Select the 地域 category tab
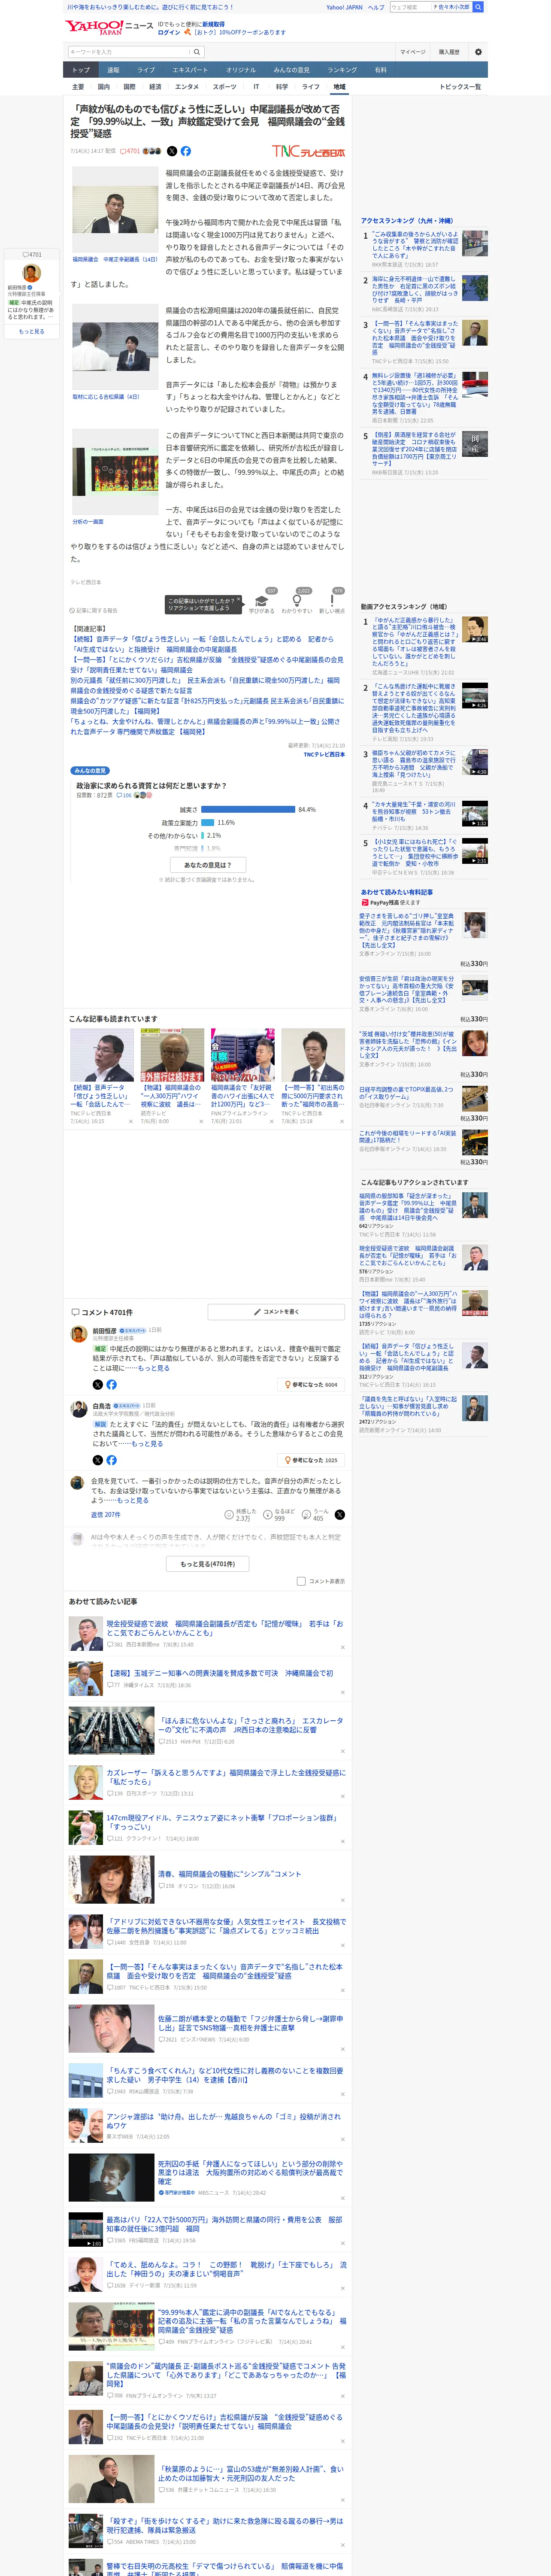The image size is (551, 2576). click(x=339, y=87)
